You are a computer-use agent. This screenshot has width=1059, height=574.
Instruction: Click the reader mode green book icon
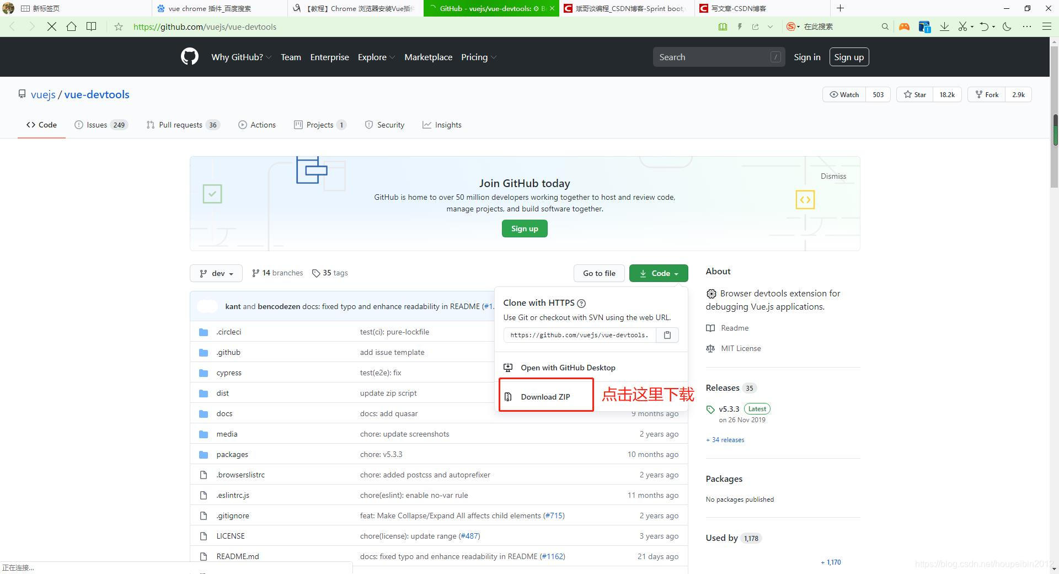pyautogui.click(x=723, y=26)
